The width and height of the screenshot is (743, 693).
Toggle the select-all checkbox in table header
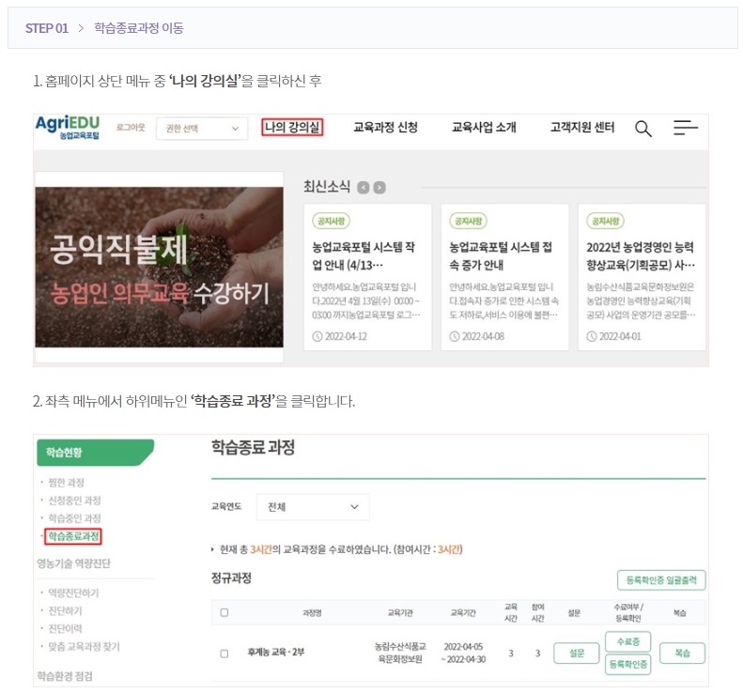pos(224,612)
